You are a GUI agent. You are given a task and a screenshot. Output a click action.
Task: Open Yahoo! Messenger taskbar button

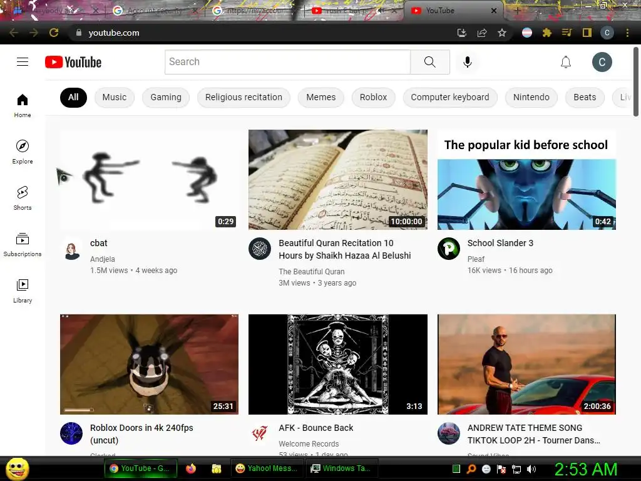(x=266, y=468)
